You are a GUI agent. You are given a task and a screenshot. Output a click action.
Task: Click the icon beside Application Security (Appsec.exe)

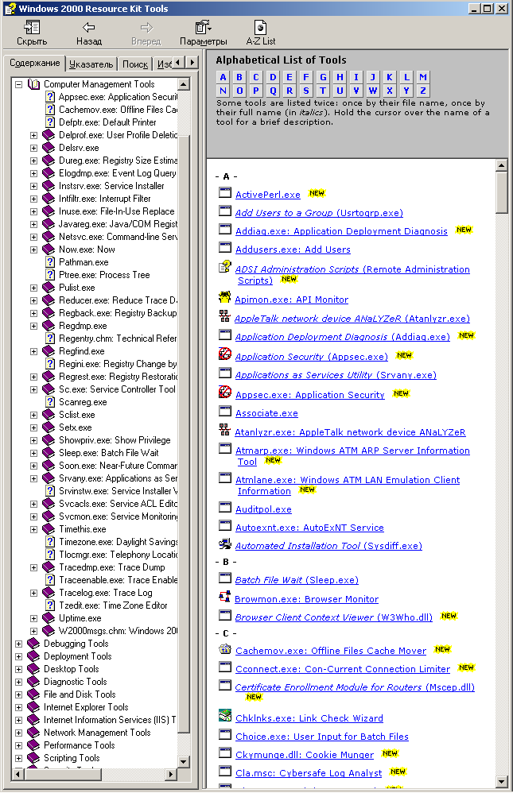225,354
